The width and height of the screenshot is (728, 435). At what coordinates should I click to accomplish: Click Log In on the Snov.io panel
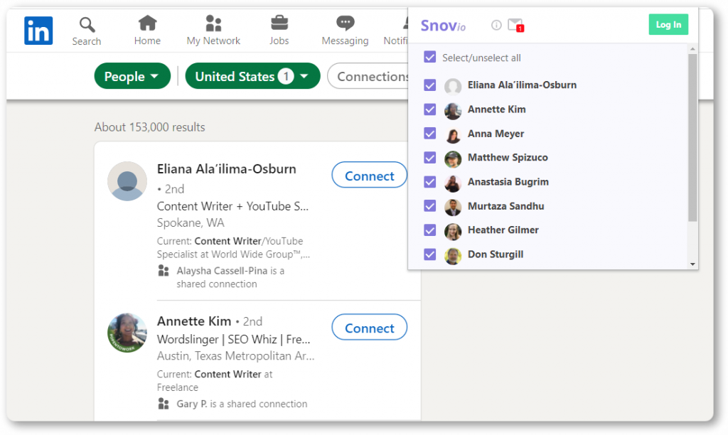tap(668, 25)
